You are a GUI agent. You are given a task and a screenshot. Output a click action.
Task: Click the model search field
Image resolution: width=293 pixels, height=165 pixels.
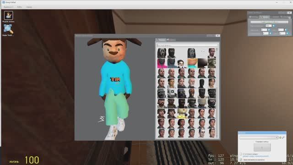187,45
